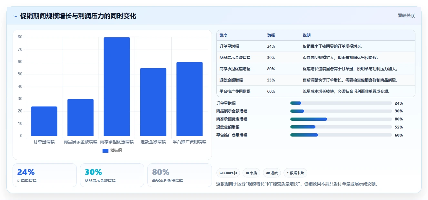The height and width of the screenshot is (200, 428).
Task: Click the 退款金额增幅 55% progress bar
Action: [x=341, y=127]
